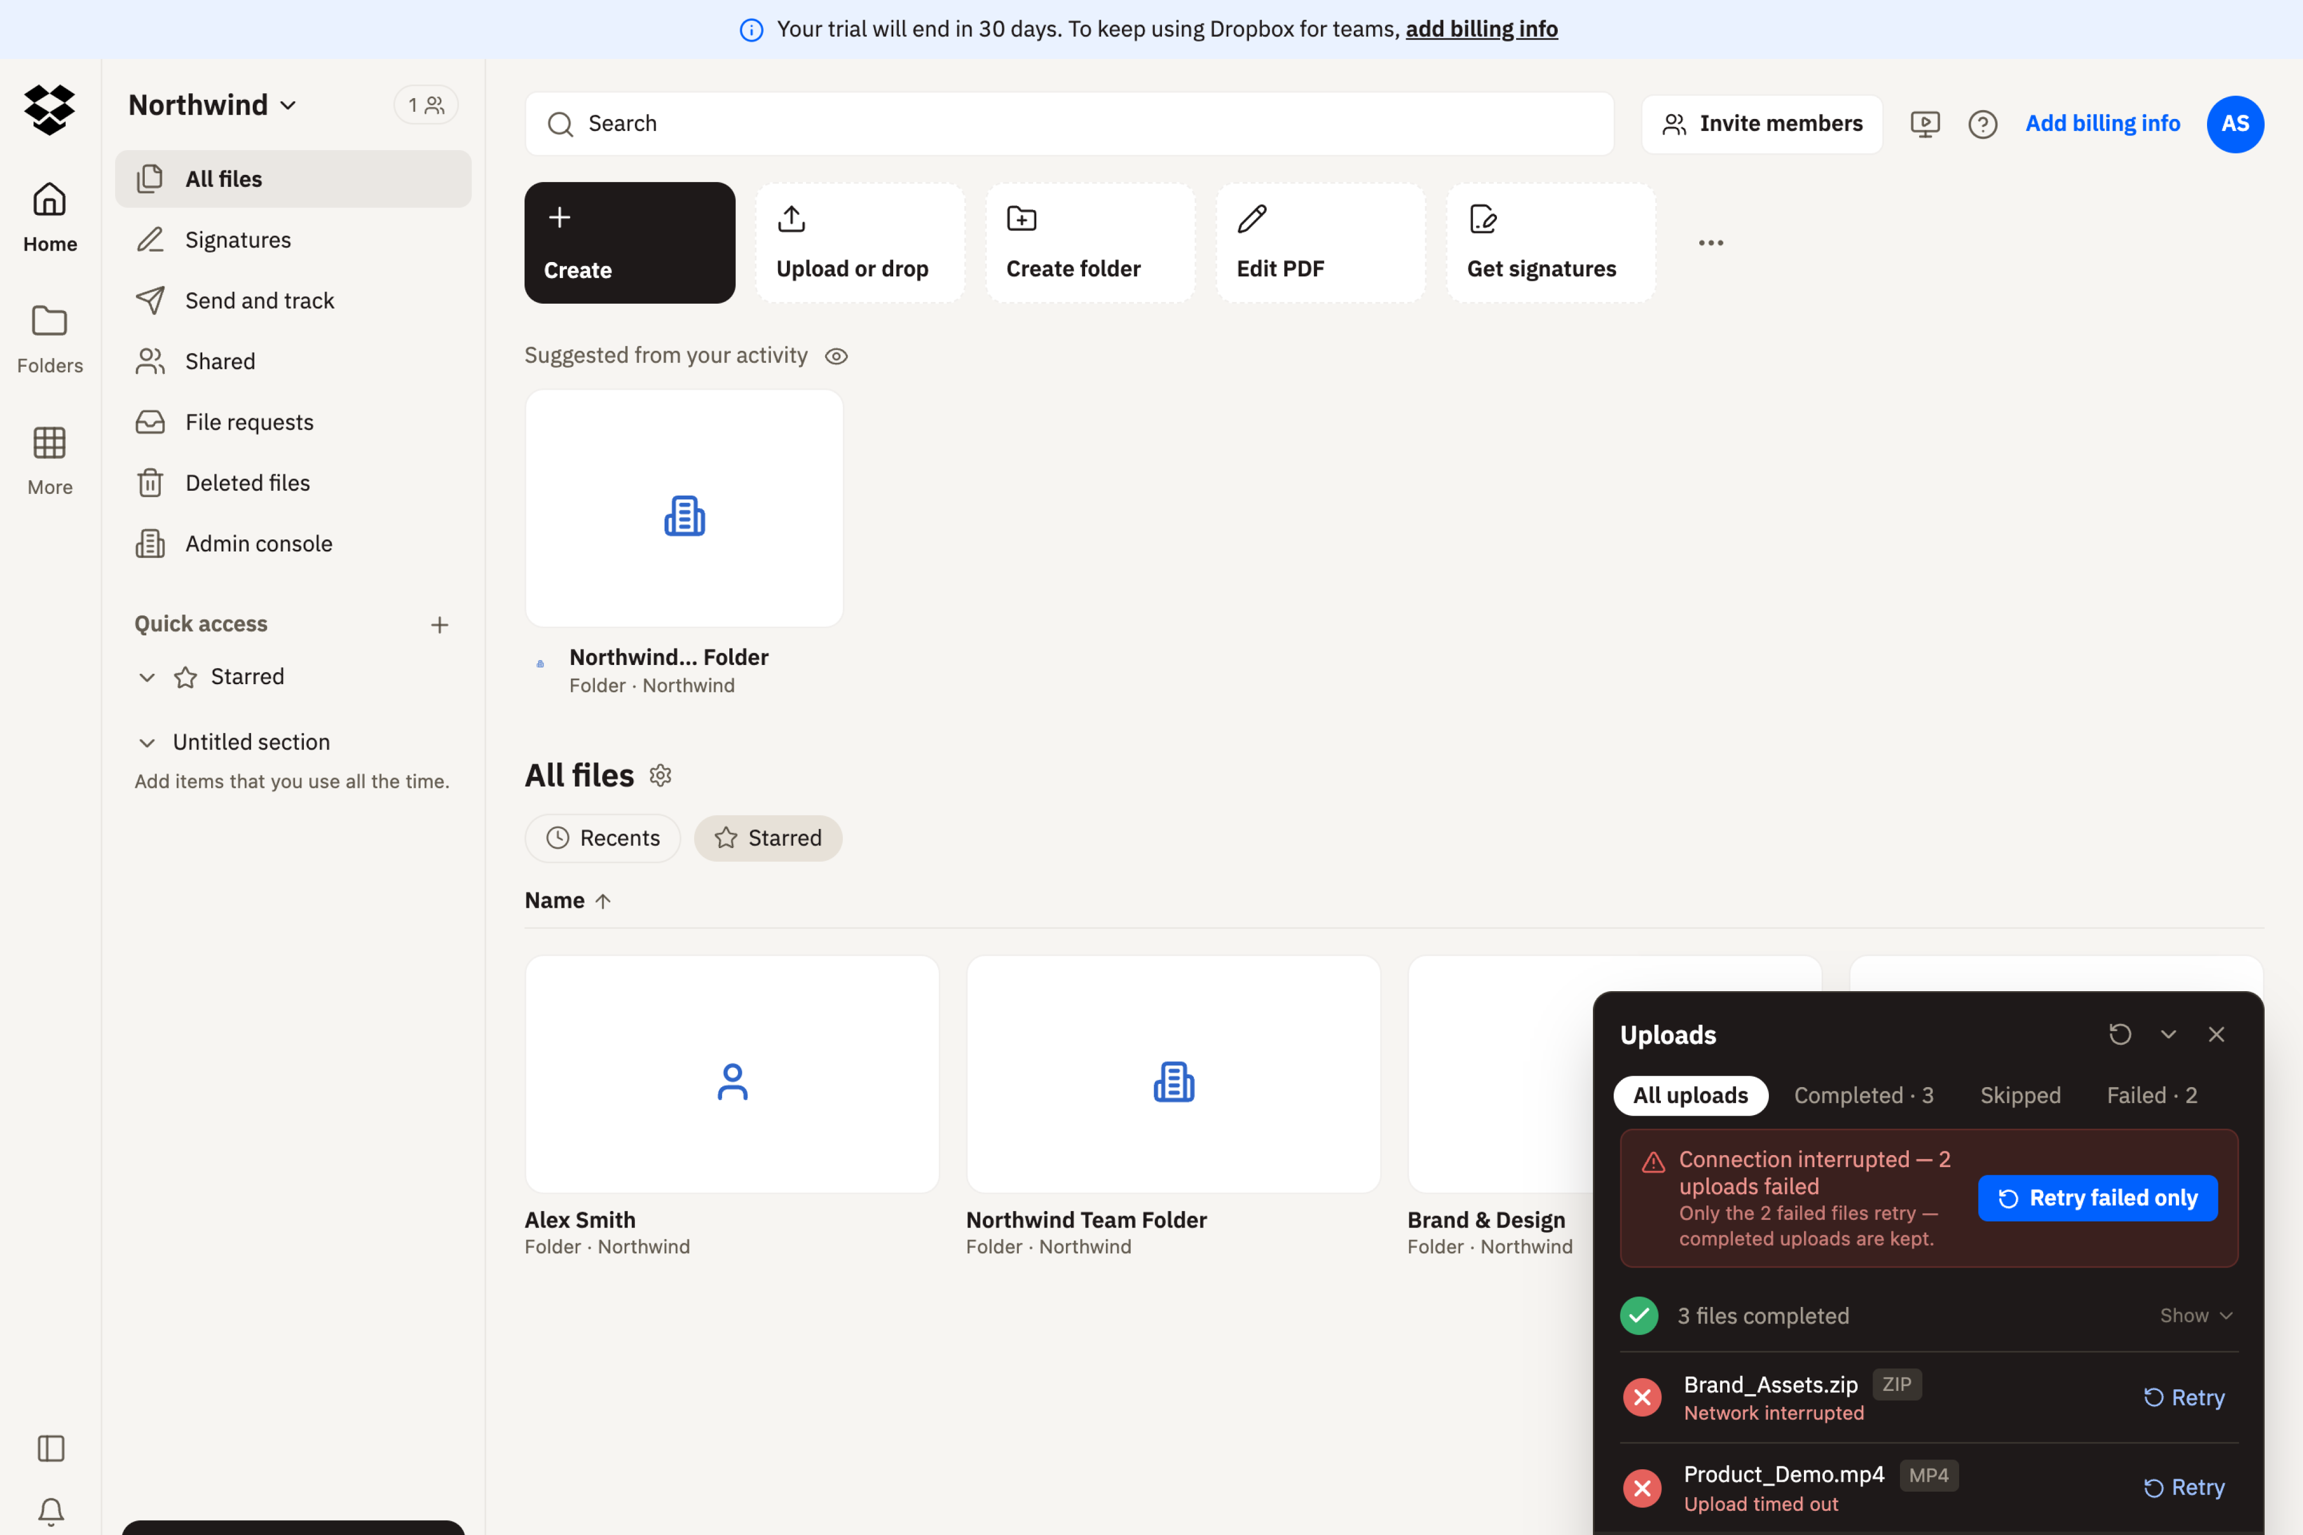This screenshot has height=1535, width=2303.
Task: Click the failed status icon for Brand_Assets.zip
Action: [1642, 1397]
